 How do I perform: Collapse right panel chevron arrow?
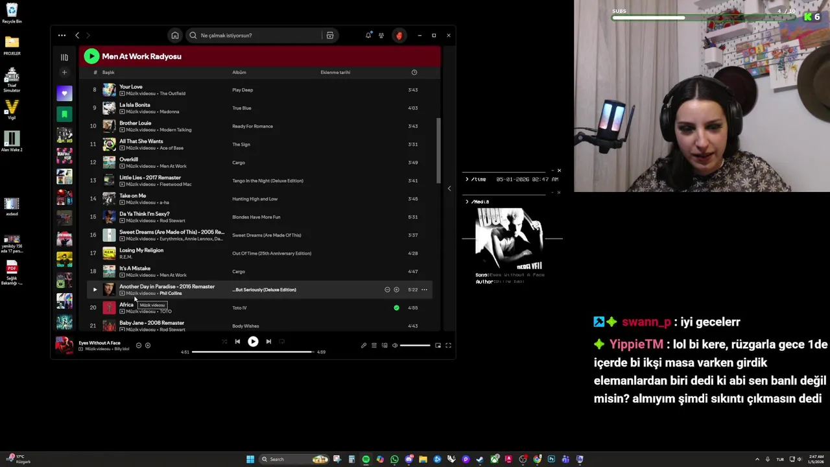click(x=449, y=189)
